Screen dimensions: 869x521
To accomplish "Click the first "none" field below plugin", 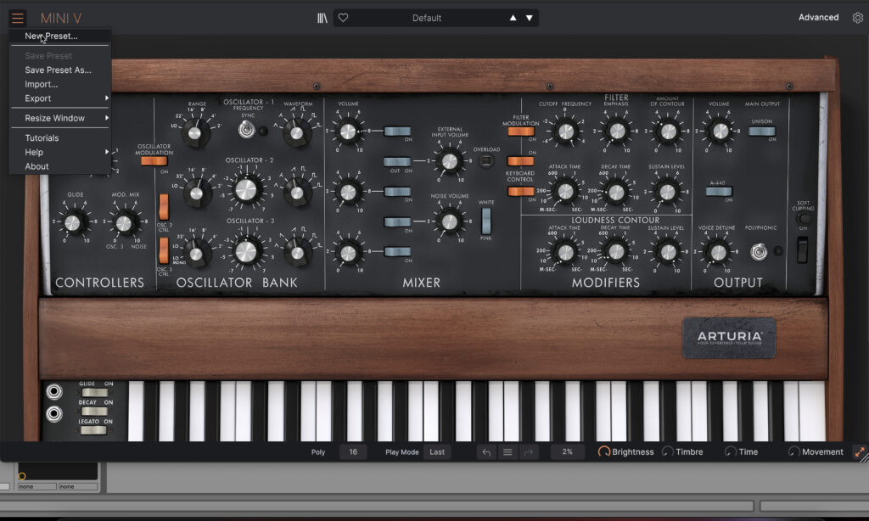I will pos(36,487).
